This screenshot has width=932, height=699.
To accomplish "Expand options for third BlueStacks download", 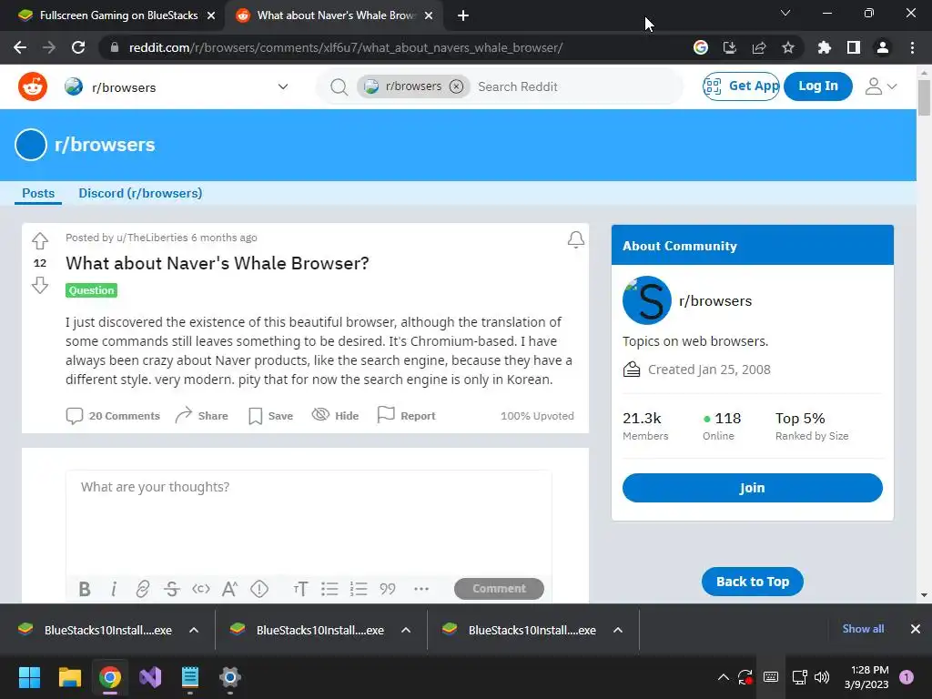I will point(618,630).
